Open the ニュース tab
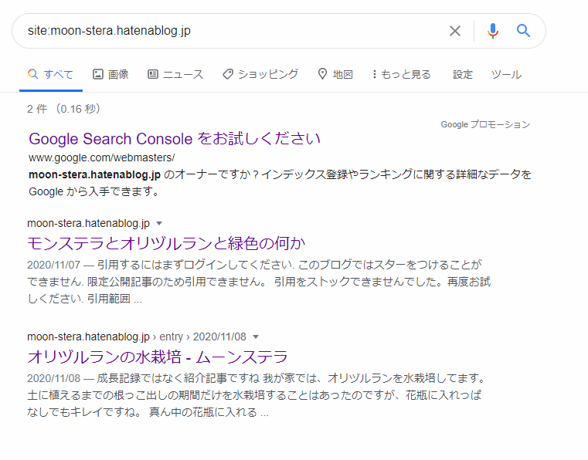 point(175,74)
